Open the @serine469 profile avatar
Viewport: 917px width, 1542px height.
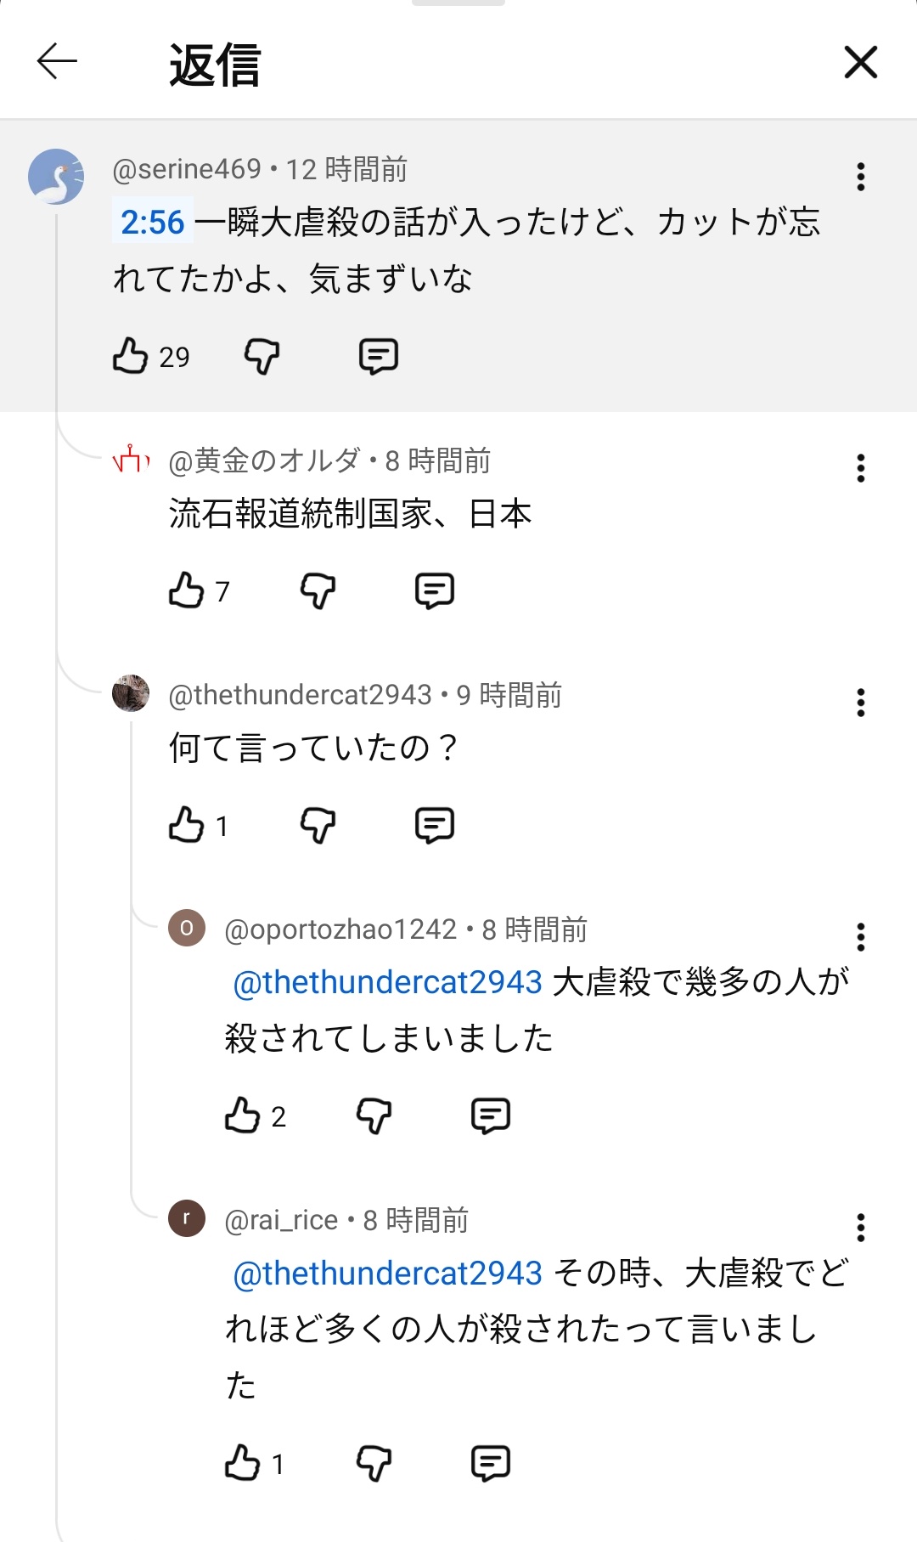[x=56, y=177]
